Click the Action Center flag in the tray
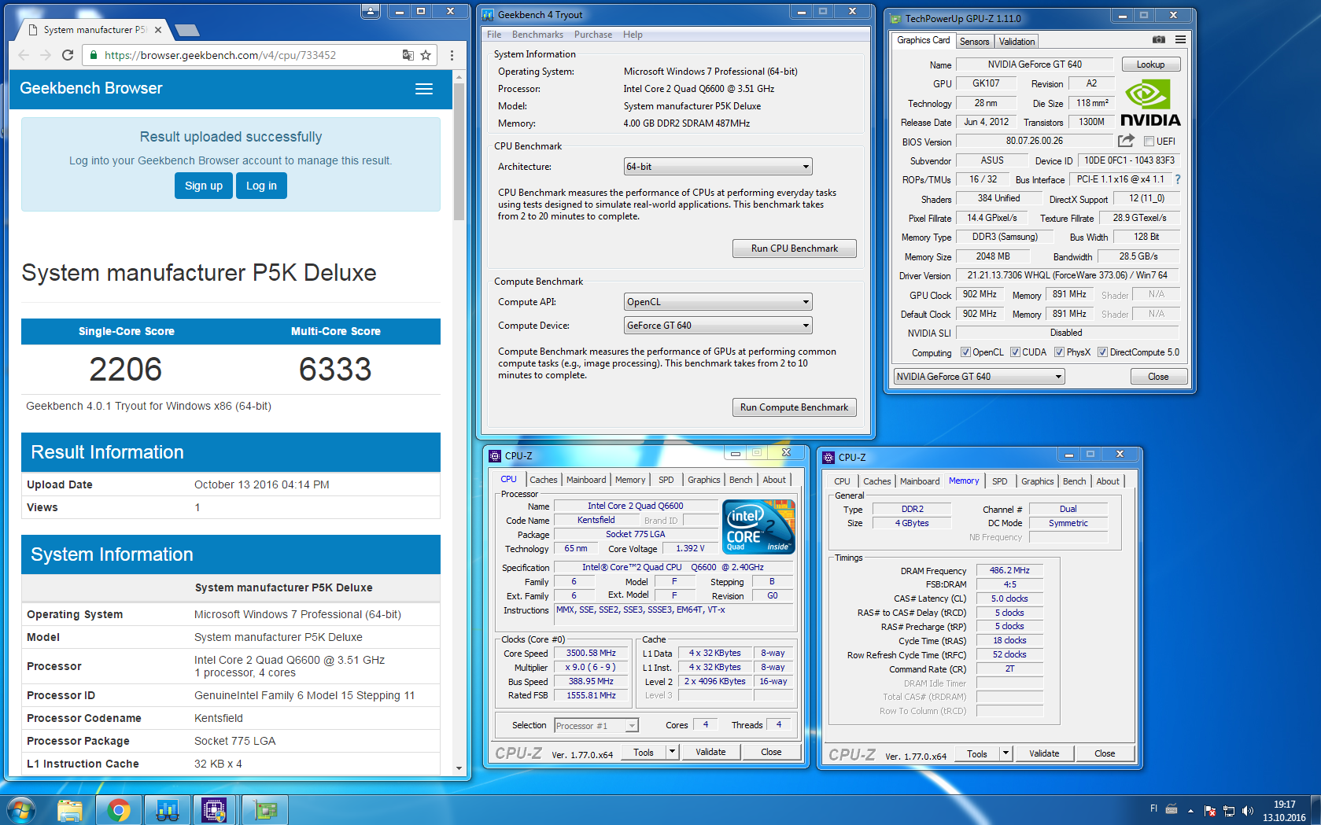The image size is (1321, 825). click(1210, 810)
